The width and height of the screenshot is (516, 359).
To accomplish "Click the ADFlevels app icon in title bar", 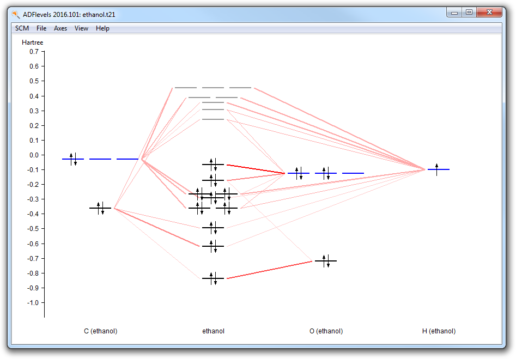I will (15, 15).
